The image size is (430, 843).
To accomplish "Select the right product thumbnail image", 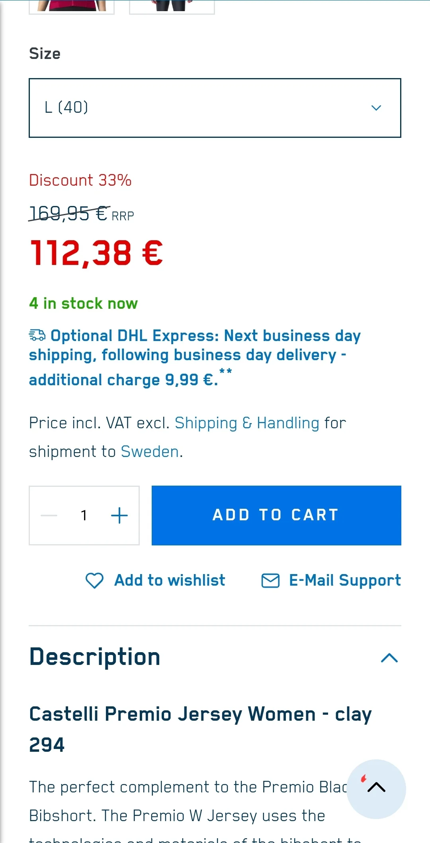I will pyautogui.click(x=172, y=6).
